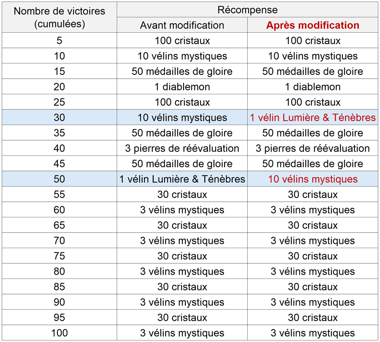Click "1 diablemon" in the Après modification column

click(313, 87)
